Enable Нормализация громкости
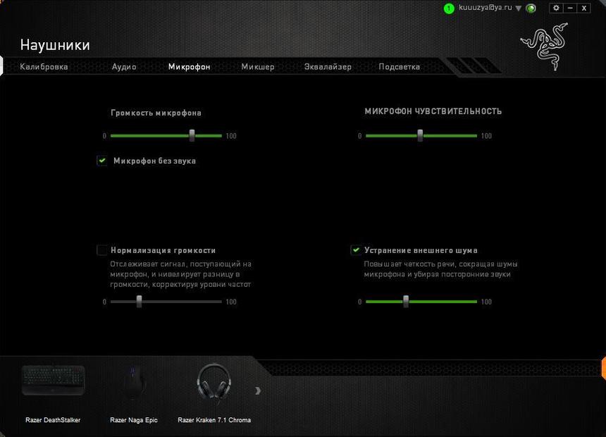Image resolution: width=606 pixels, height=437 pixels. point(102,250)
